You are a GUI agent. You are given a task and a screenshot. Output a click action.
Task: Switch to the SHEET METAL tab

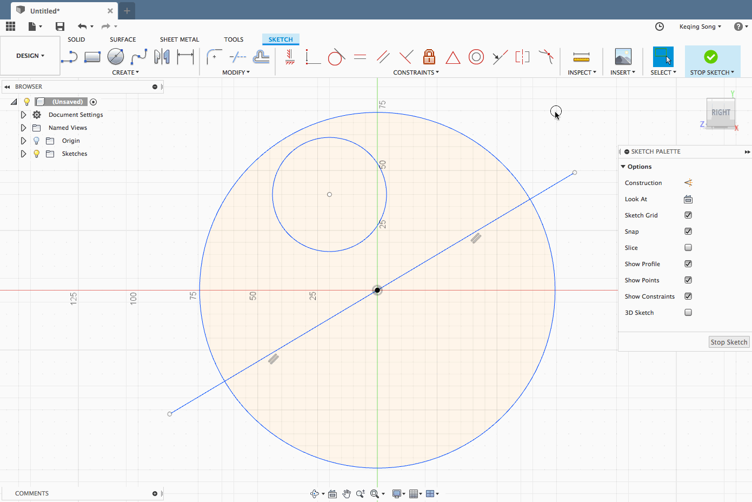(x=179, y=39)
